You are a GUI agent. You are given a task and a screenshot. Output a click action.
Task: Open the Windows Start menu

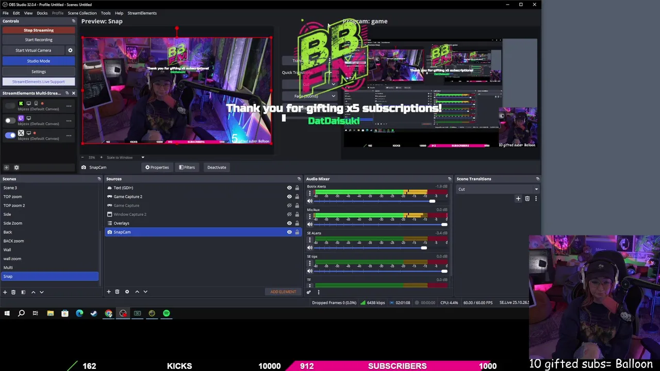(7, 313)
